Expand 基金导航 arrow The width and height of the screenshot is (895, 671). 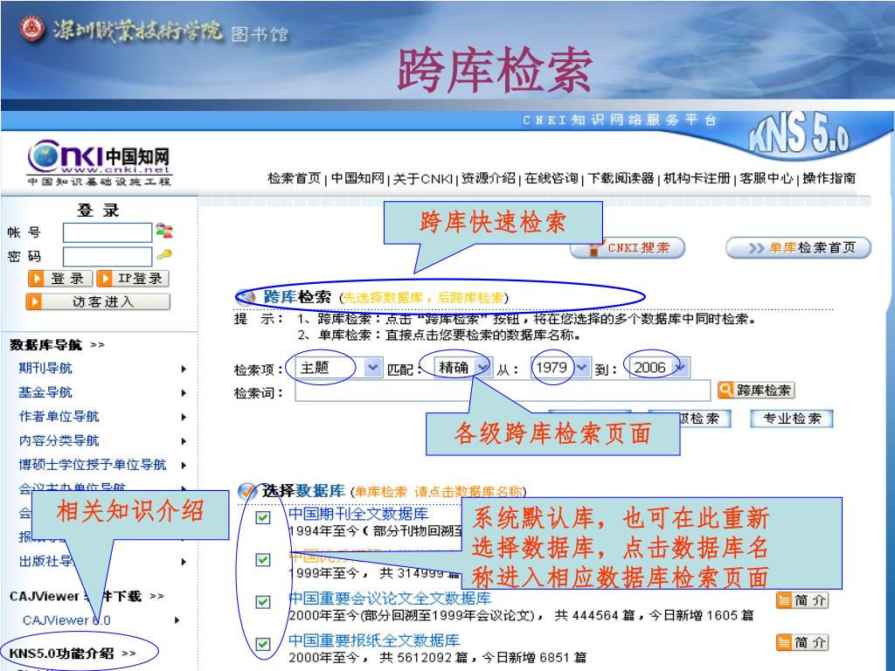pyautogui.click(x=184, y=392)
